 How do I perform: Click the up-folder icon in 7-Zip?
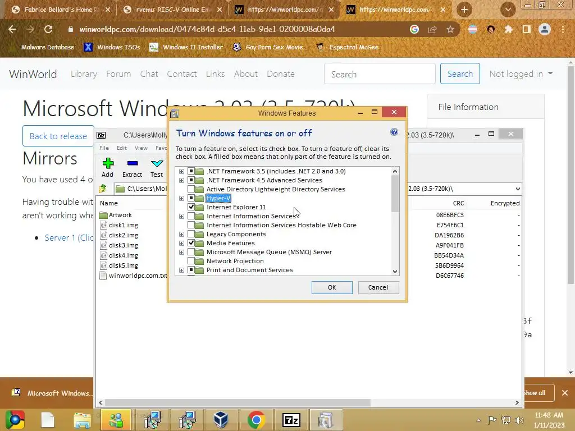(103, 189)
